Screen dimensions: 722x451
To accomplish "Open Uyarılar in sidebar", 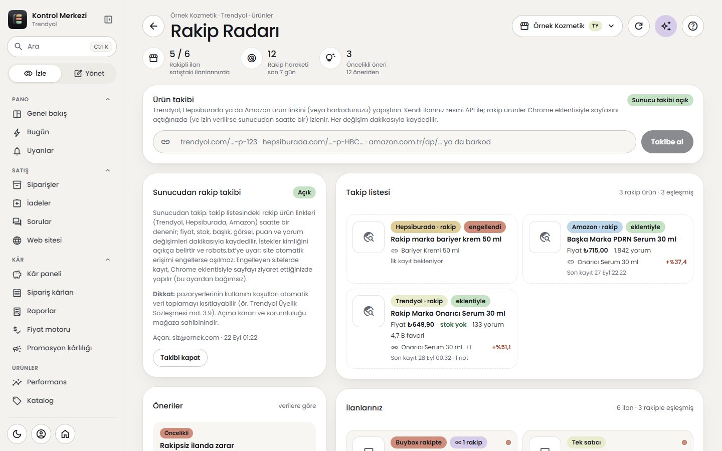I will [x=62, y=151].
